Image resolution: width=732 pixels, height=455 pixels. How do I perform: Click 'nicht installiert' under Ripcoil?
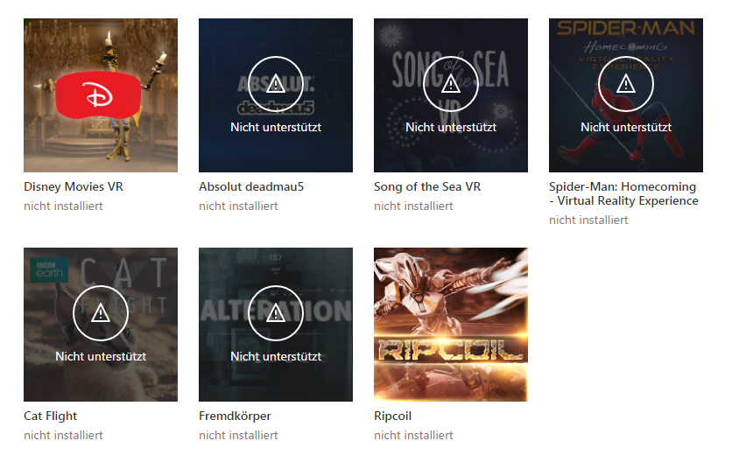pyautogui.click(x=413, y=435)
